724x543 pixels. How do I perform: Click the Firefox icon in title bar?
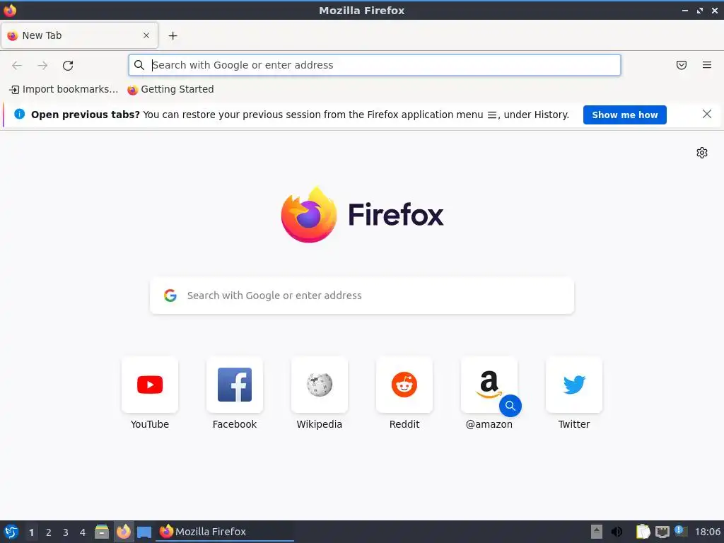point(10,10)
